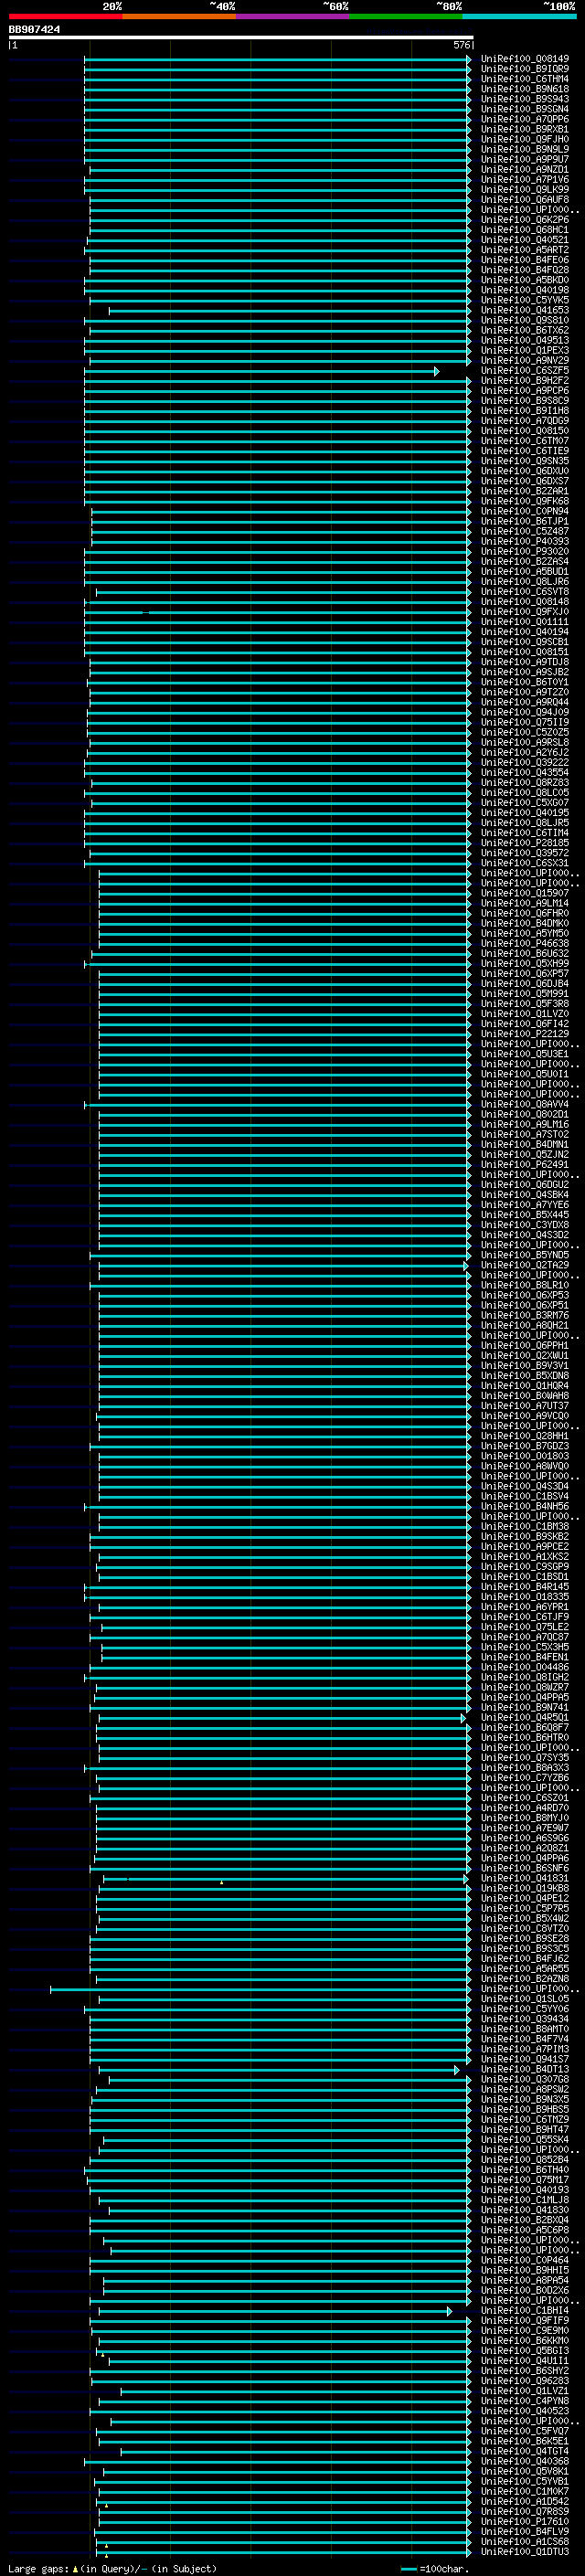Image resolution: width=585 pixels, height=2576 pixels.
Task: Click the purple ~60% legend segment
Action: click(293, 16)
